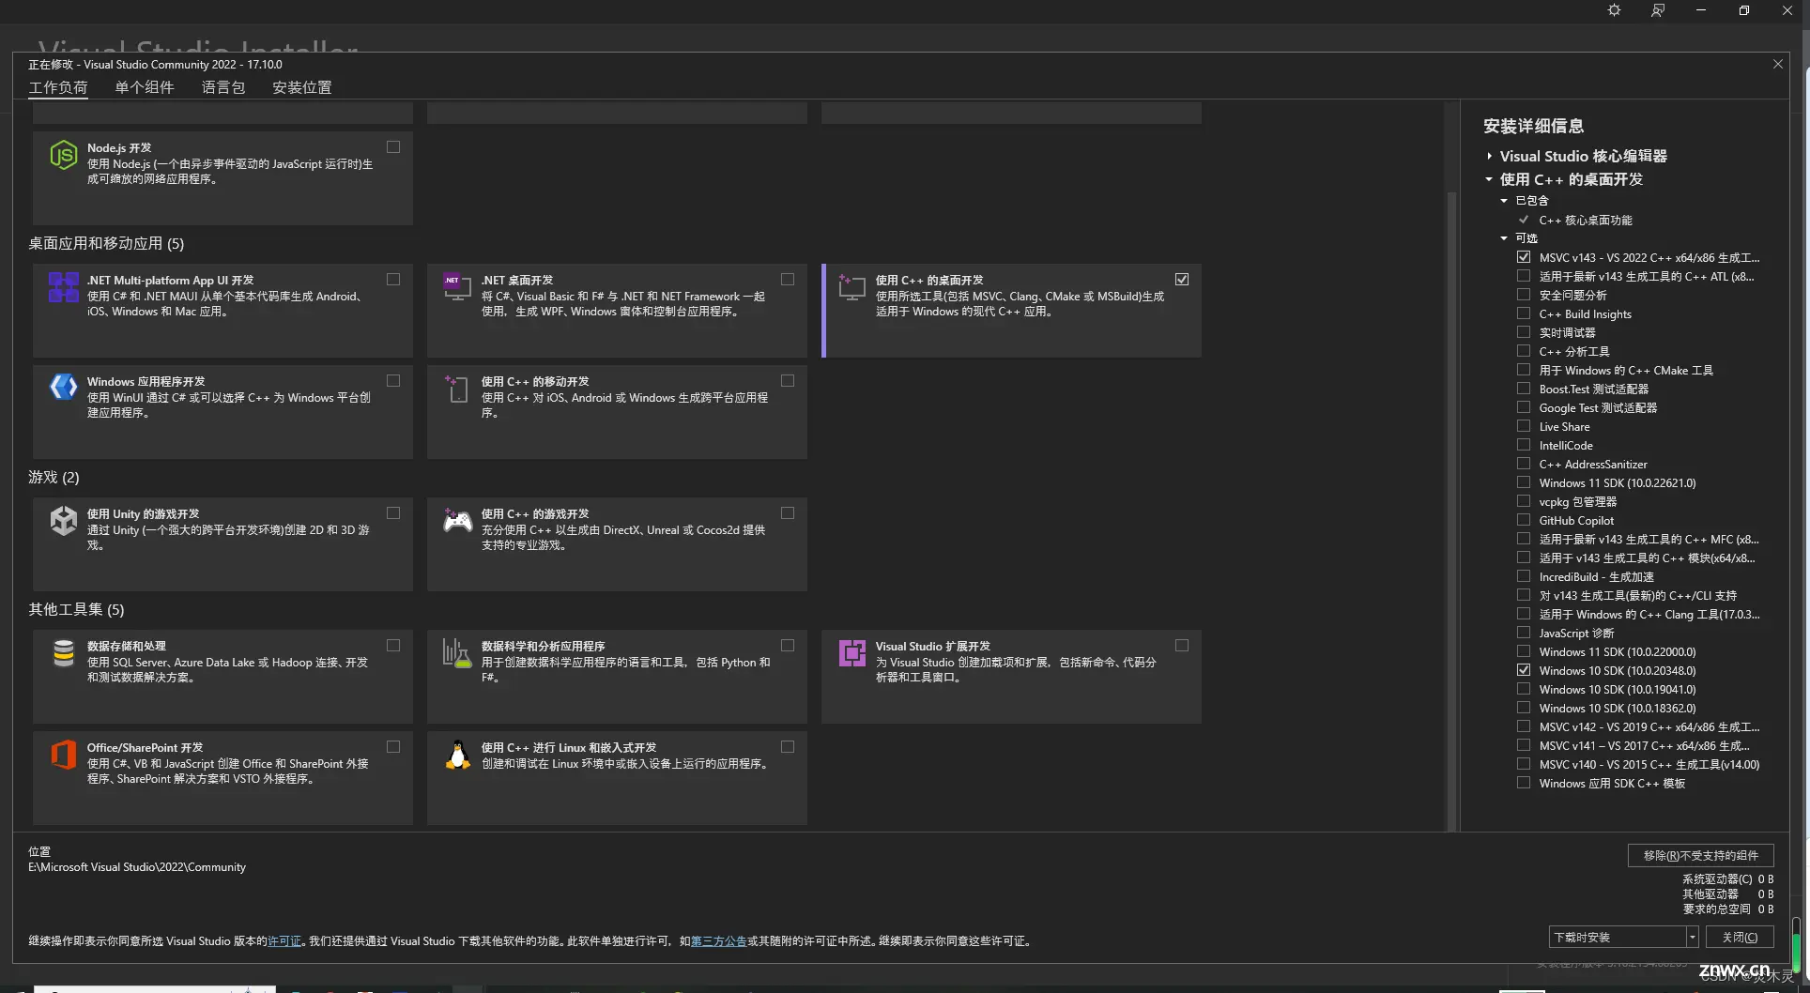Enable Windows 应用 SDK C++ 模板
Viewport: 1810px width, 993px height.
pyautogui.click(x=1524, y=783)
